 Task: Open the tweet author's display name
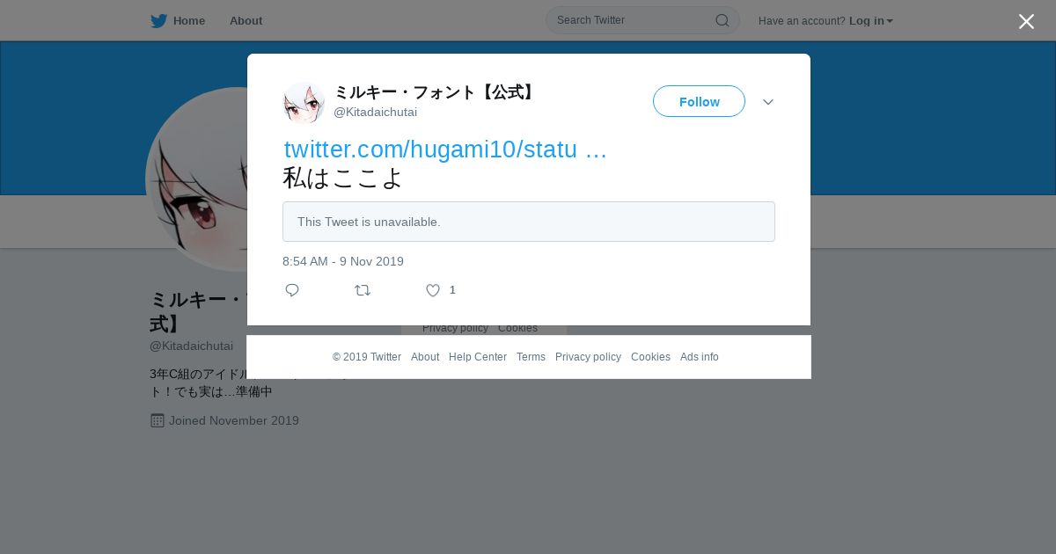coord(435,92)
